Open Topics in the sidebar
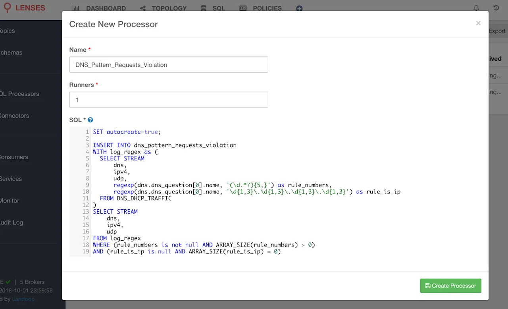Screen dimensions: 508x309 [x=8, y=31]
